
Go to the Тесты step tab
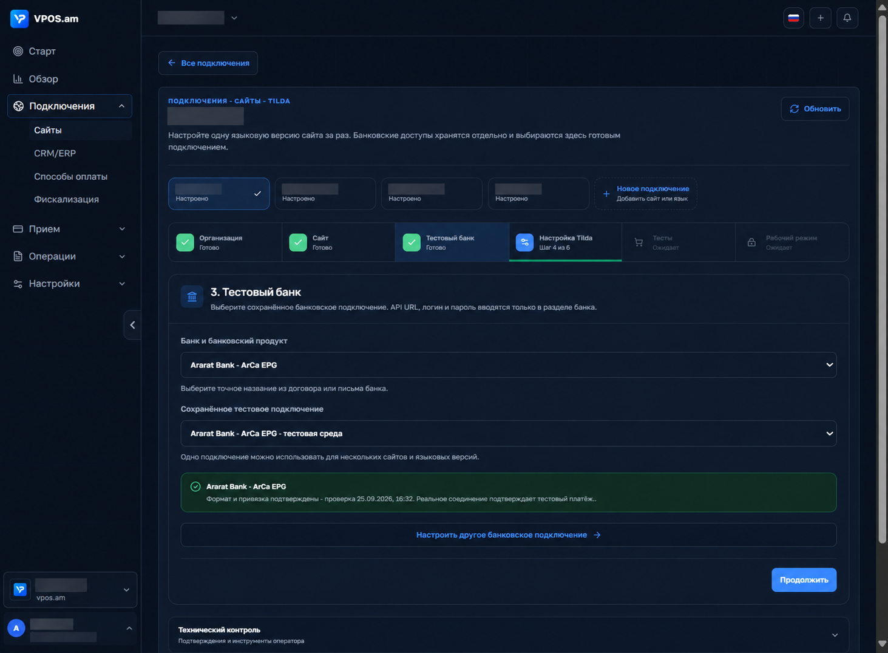(x=679, y=242)
